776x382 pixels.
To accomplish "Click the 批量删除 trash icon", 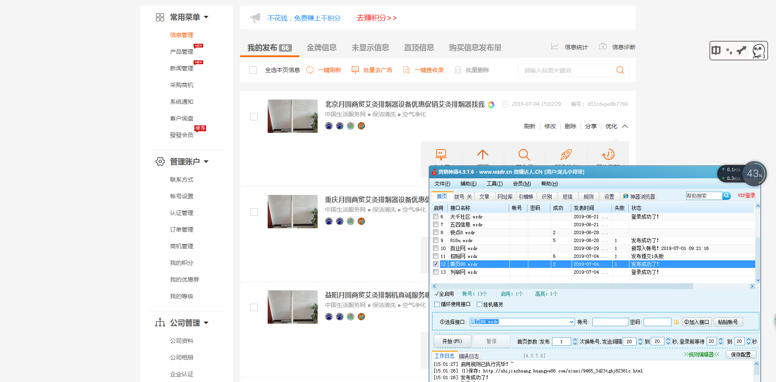I will pos(458,70).
